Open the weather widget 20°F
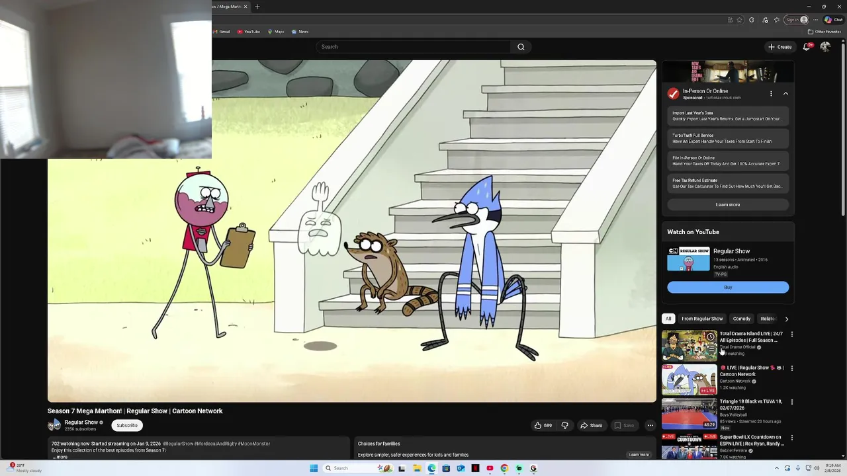Image resolution: width=847 pixels, height=476 pixels. [x=24, y=468]
